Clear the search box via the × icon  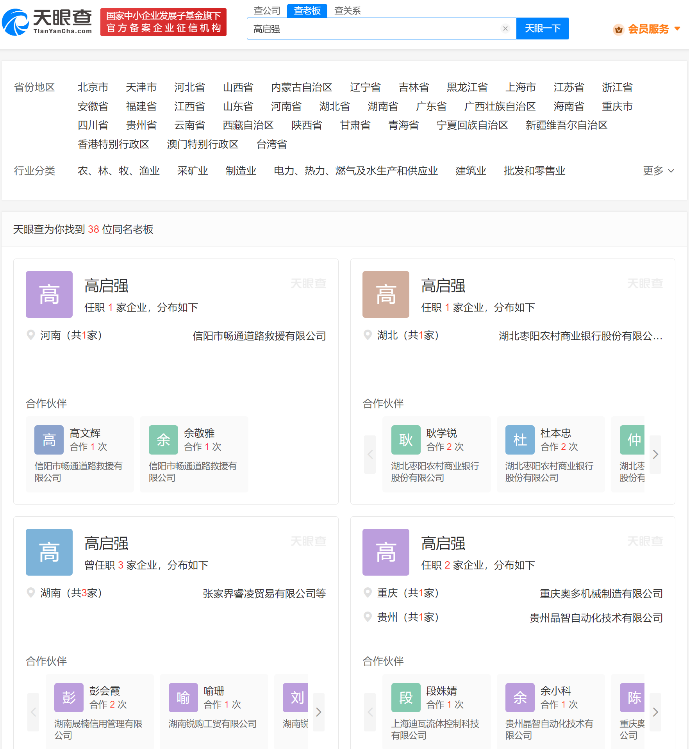click(505, 28)
